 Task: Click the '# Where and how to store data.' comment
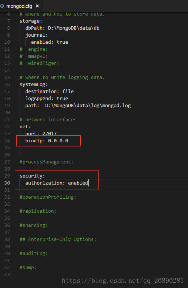pos(62,14)
